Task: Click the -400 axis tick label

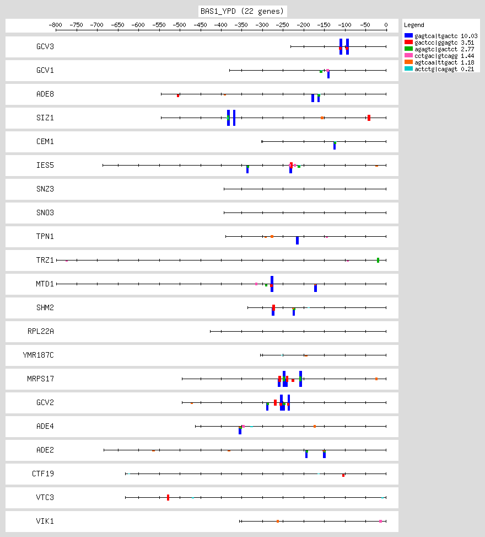Action: pos(220,25)
